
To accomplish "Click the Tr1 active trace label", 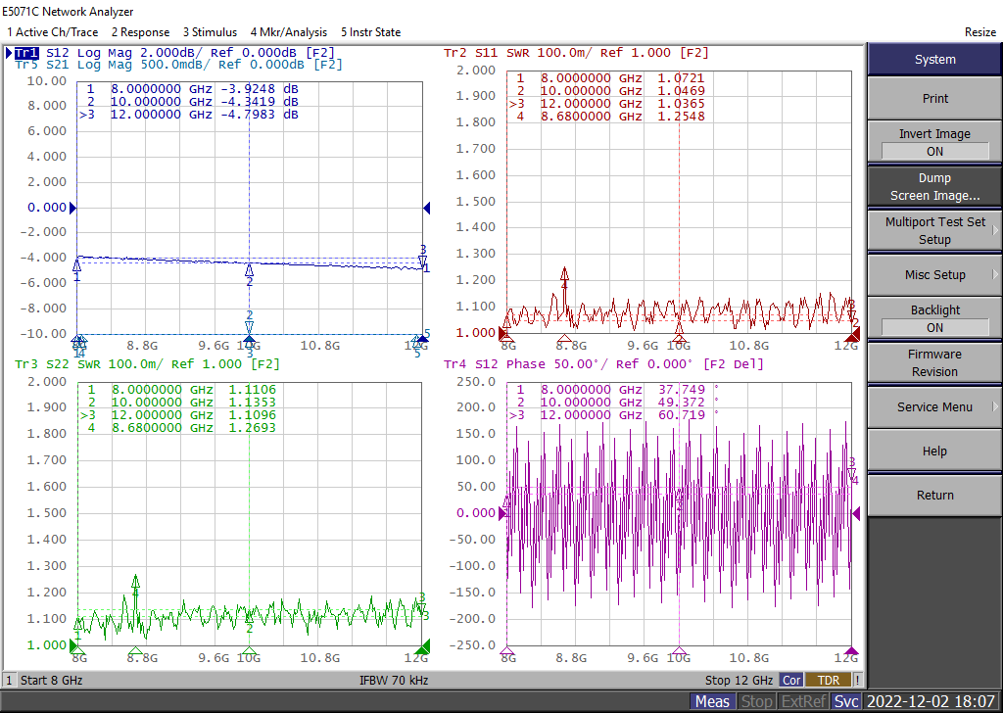I will (x=26, y=53).
